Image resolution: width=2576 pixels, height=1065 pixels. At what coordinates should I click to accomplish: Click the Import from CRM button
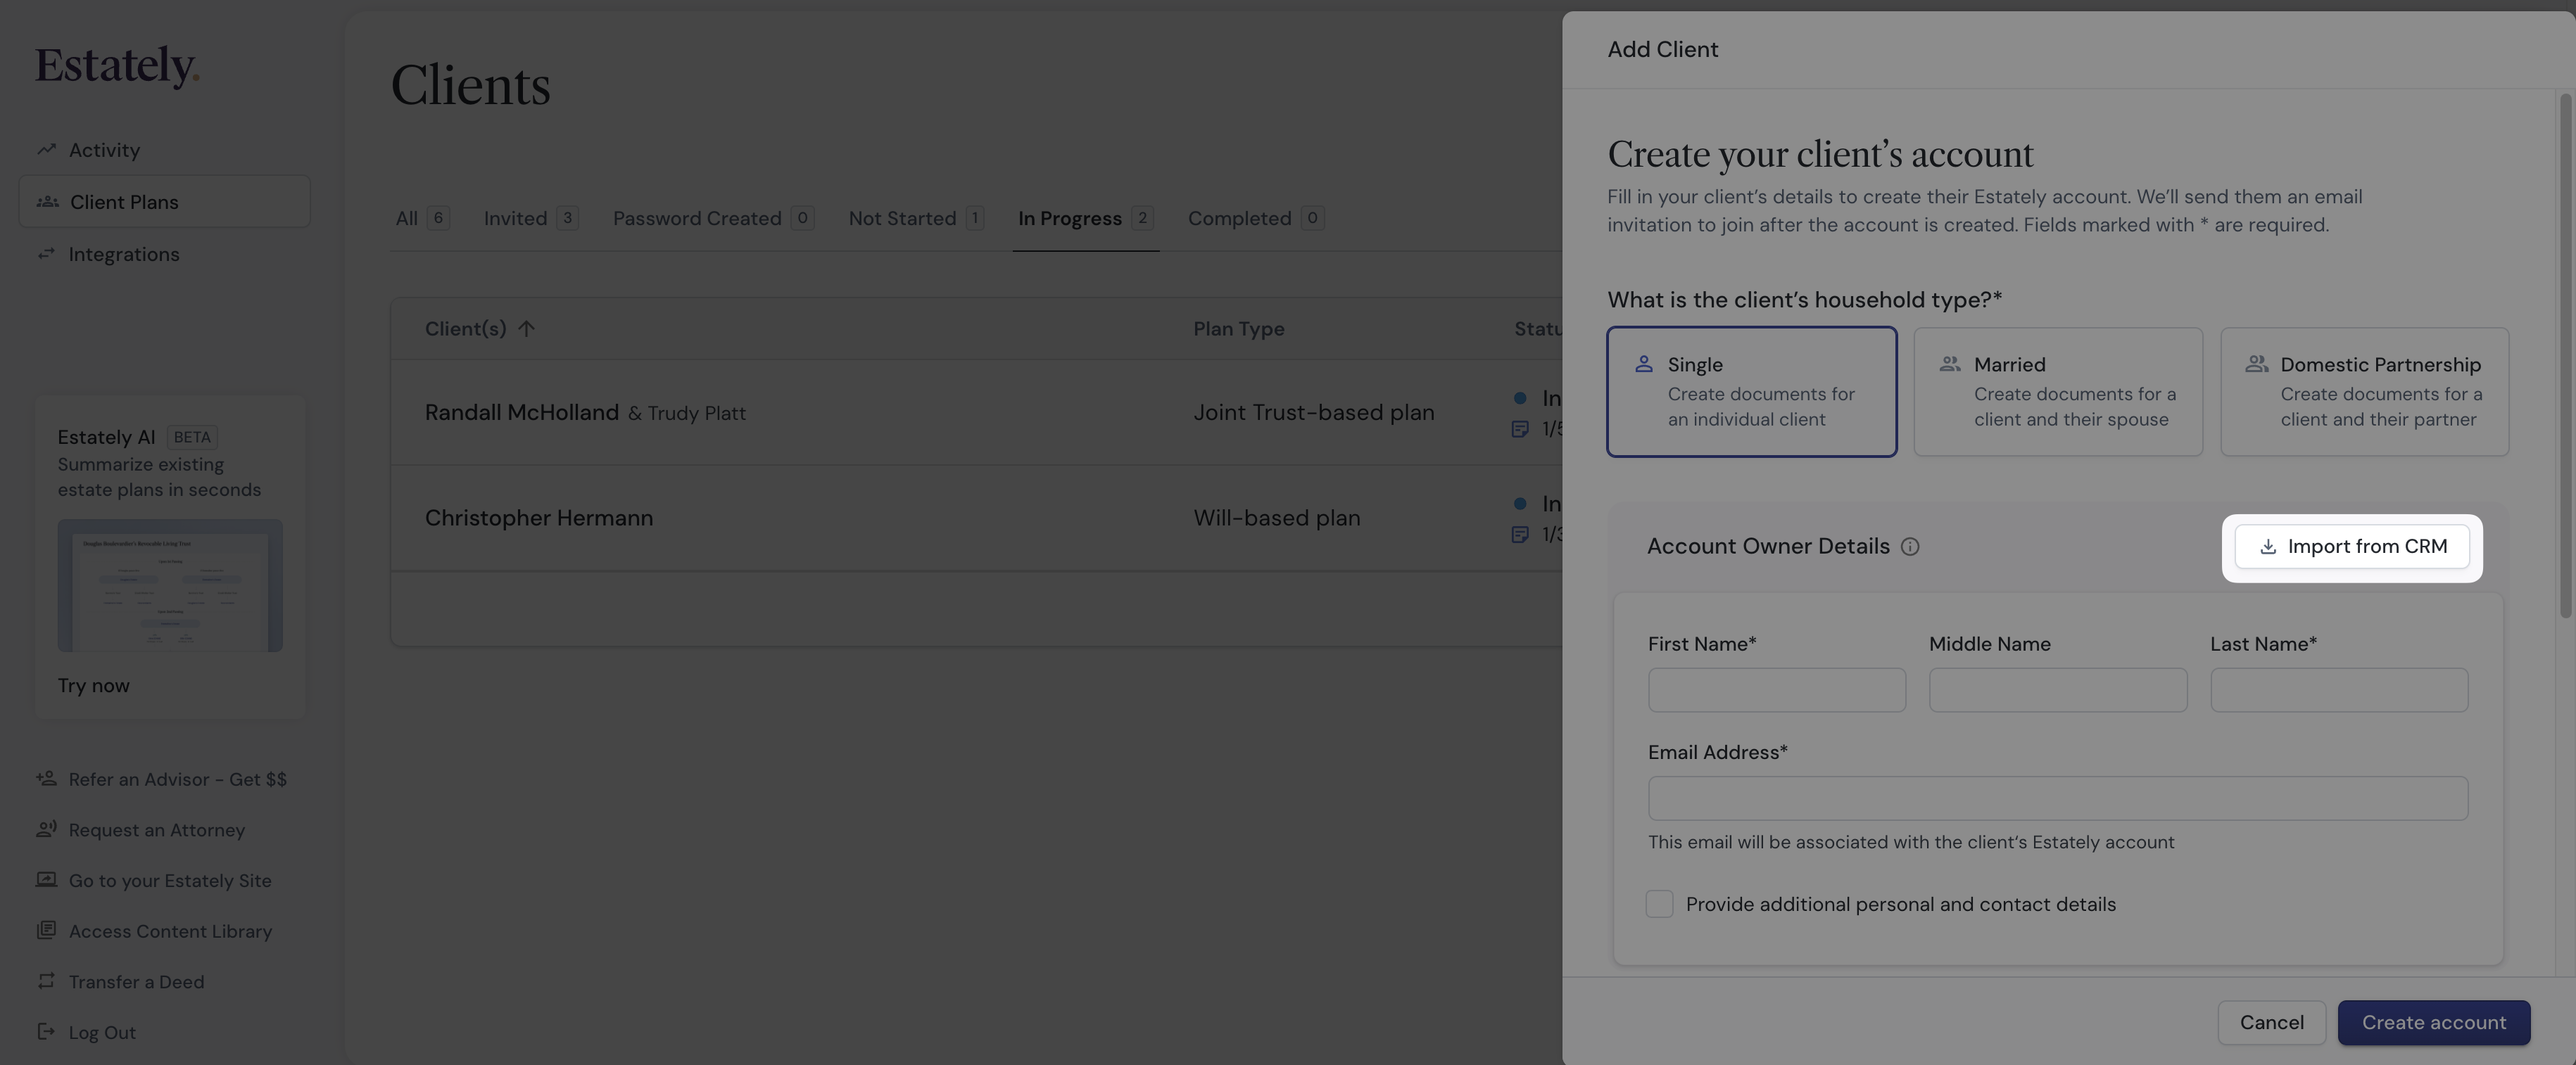click(x=2351, y=547)
